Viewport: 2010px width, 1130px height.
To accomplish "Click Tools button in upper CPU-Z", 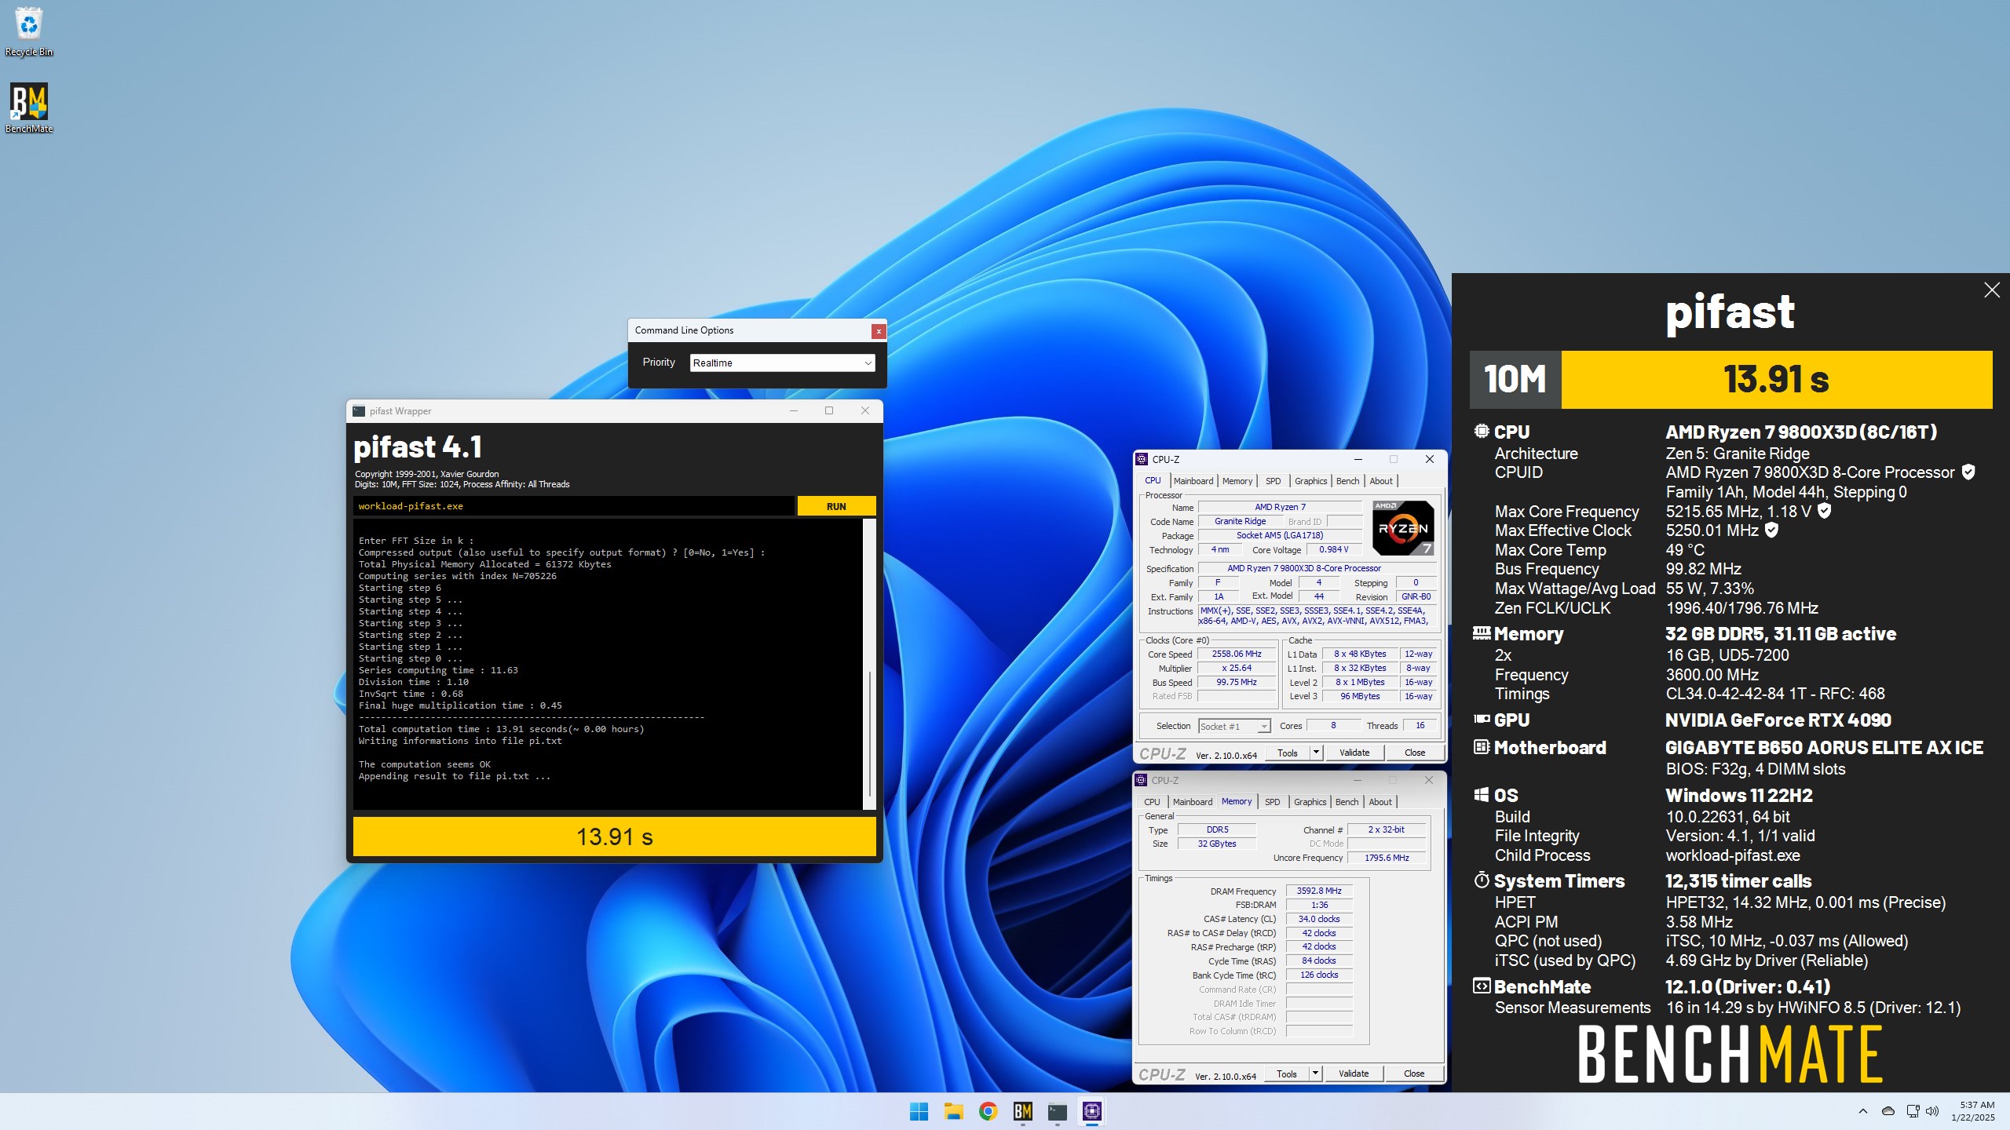I will 1288,753.
